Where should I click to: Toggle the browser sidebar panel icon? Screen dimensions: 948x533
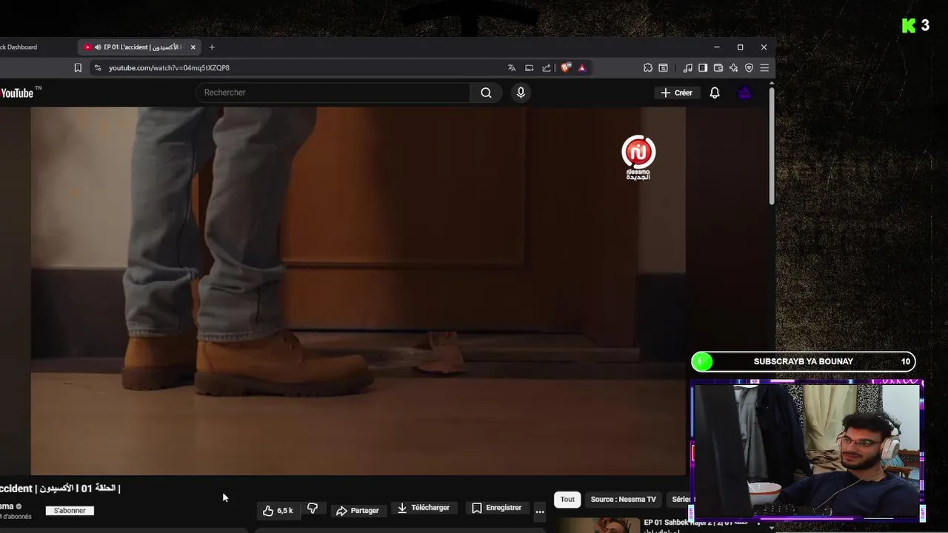[x=703, y=67]
